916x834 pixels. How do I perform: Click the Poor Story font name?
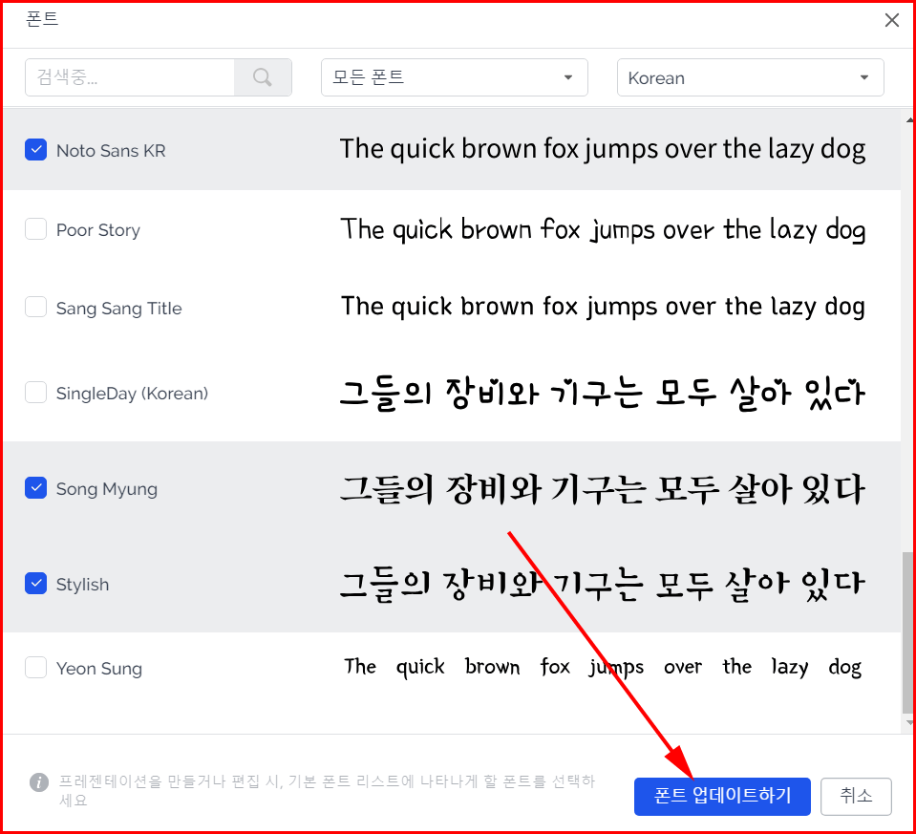98,230
